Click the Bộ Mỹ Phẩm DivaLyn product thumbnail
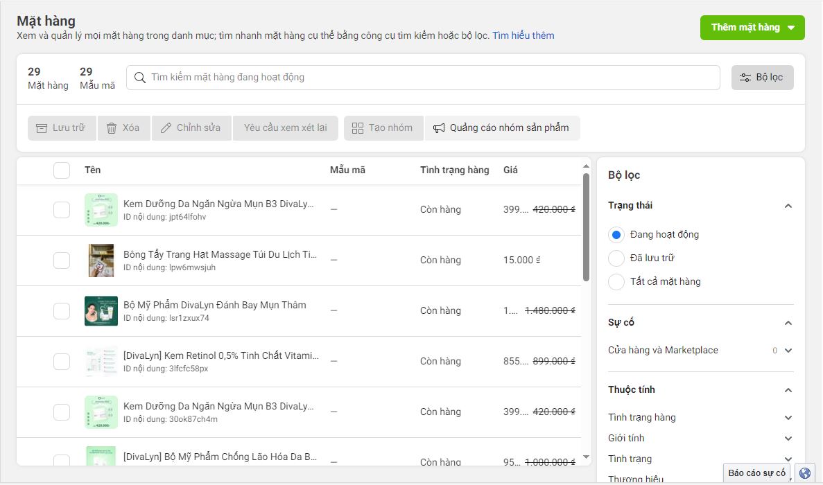Image resolution: width=823 pixels, height=485 pixels. tap(101, 311)
